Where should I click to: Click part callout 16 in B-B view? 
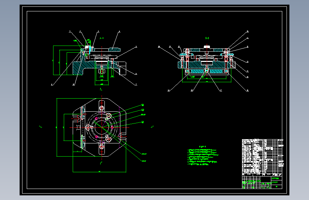pos(248,90)
